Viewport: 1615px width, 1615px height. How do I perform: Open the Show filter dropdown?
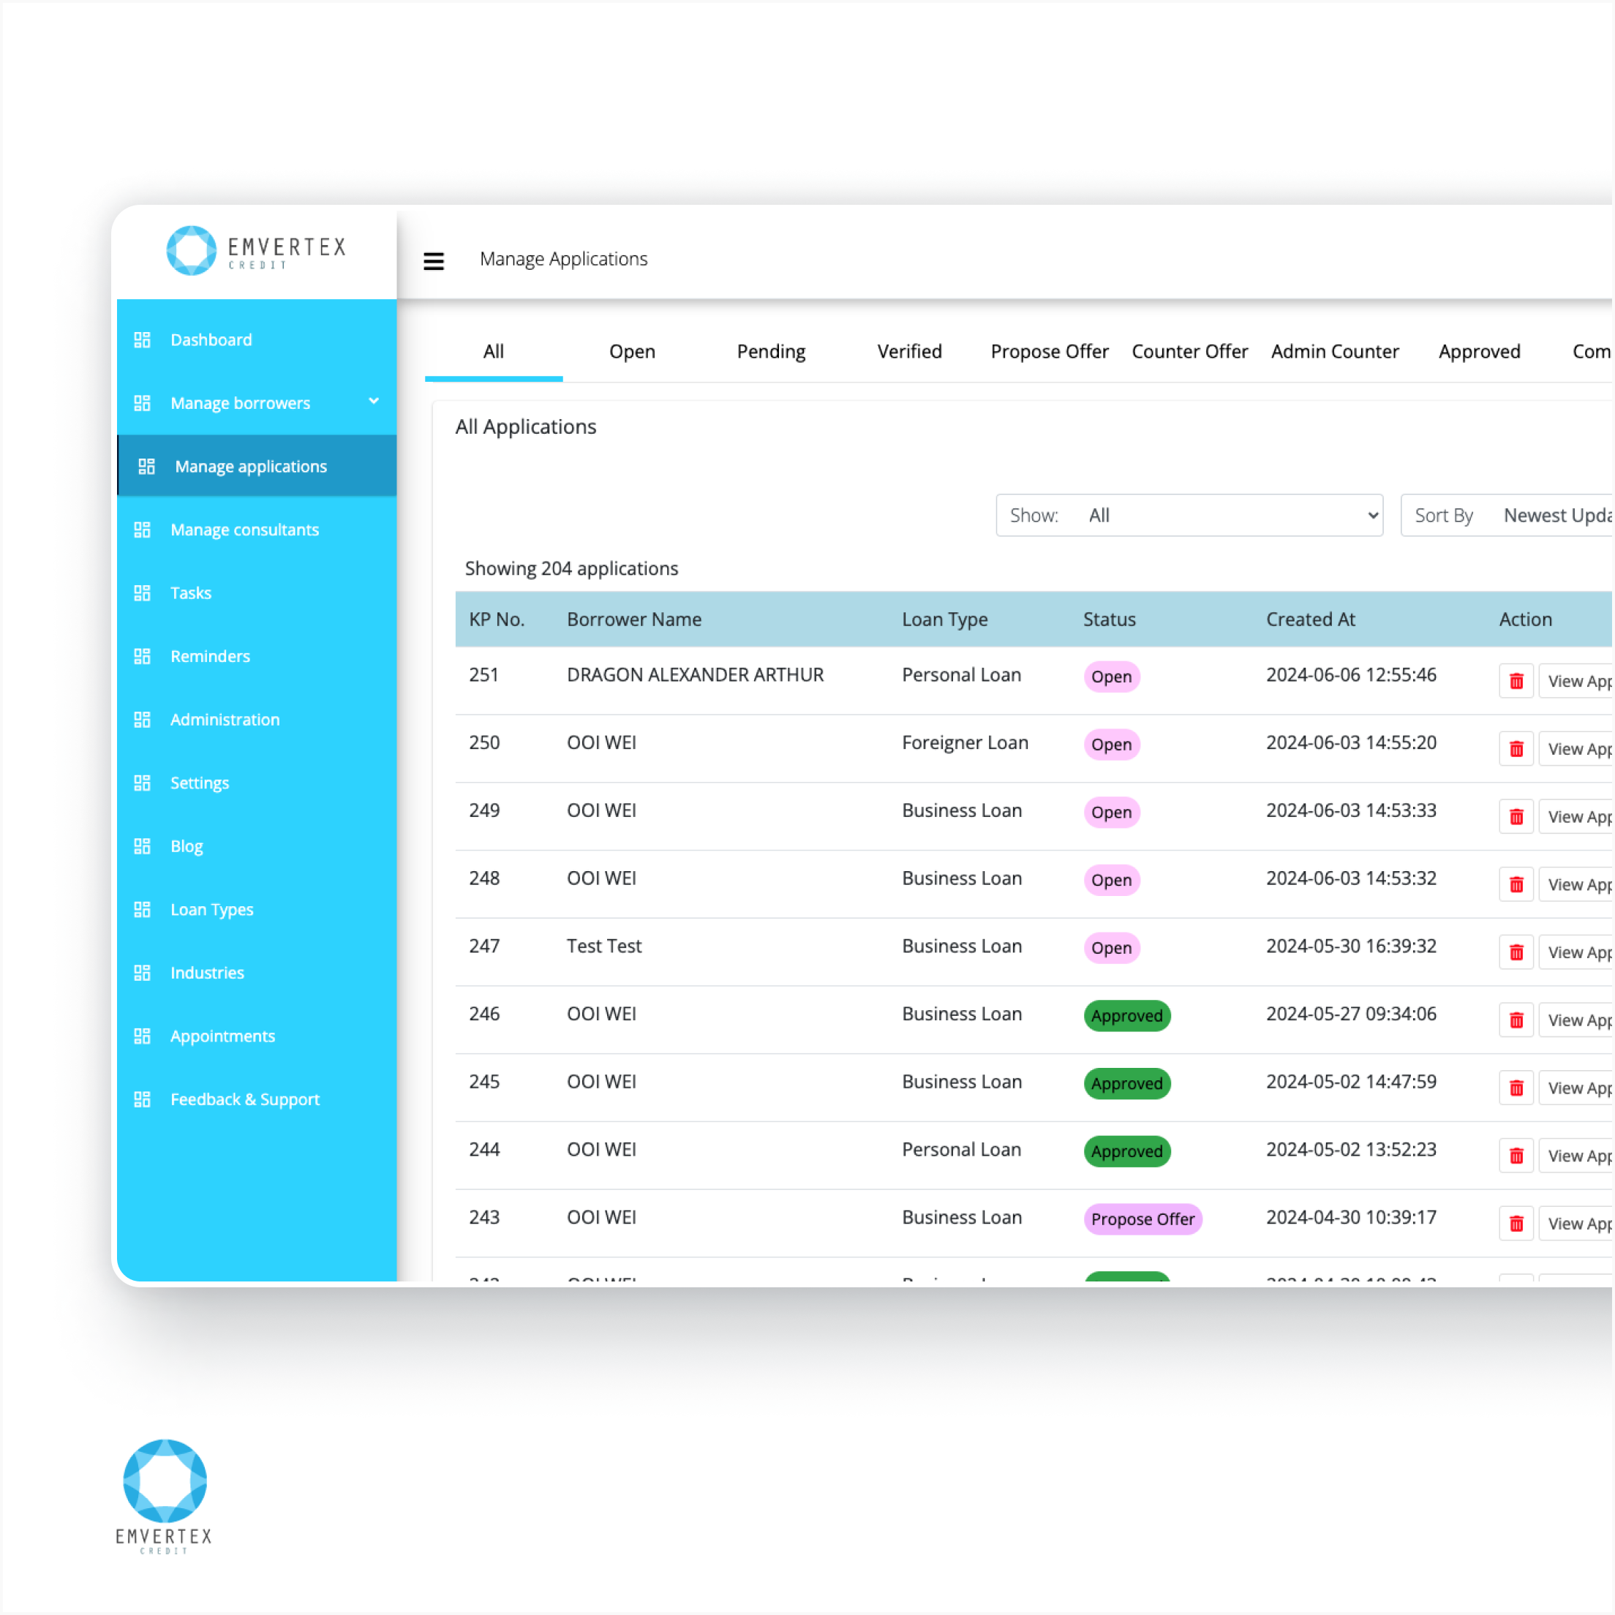tap(1189, 515)
